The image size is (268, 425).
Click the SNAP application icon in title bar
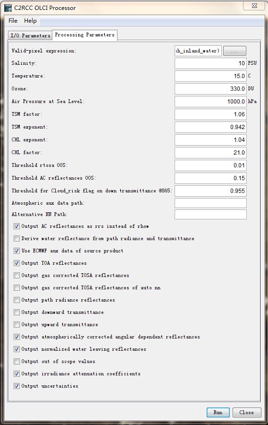tap(8, 8)
